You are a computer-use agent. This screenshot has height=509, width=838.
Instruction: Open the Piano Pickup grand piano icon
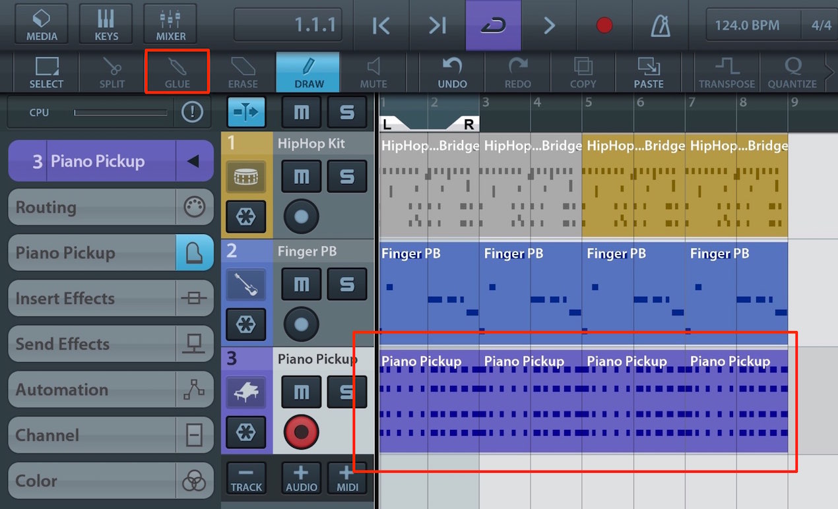tap(246, 392)
